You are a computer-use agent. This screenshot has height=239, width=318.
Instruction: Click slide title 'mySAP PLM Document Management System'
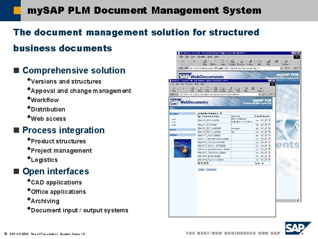point(144,10)
